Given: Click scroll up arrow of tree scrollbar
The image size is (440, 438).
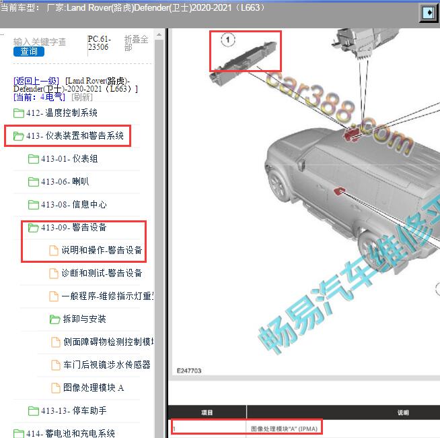Looking at the screenshot, I should click(159, 35).
